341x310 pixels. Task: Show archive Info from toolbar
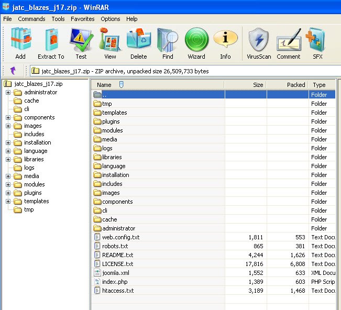pos(225,43)
